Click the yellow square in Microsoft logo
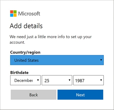The width and height of the screenshot is (114, 110). [15, 15]
